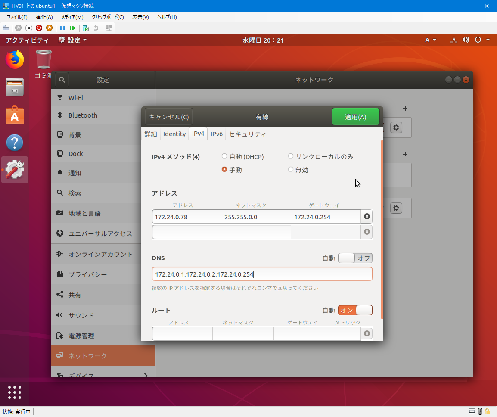This screenshot has height=417, width=497.
Task: Open the メディア(M) menu
Action: [x=72, y=17]
